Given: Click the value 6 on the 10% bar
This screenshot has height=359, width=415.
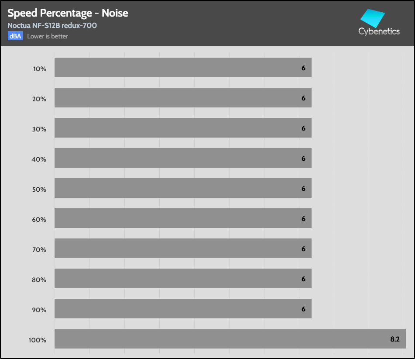Looking at the screenshot, I should click(303, 68).
